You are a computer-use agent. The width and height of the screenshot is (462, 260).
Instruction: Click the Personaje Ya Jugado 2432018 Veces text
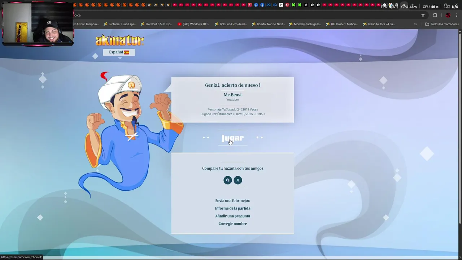coord(233,109)
